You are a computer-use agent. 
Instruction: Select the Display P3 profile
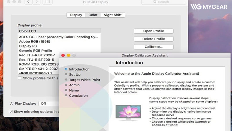[x=28, y=46]
